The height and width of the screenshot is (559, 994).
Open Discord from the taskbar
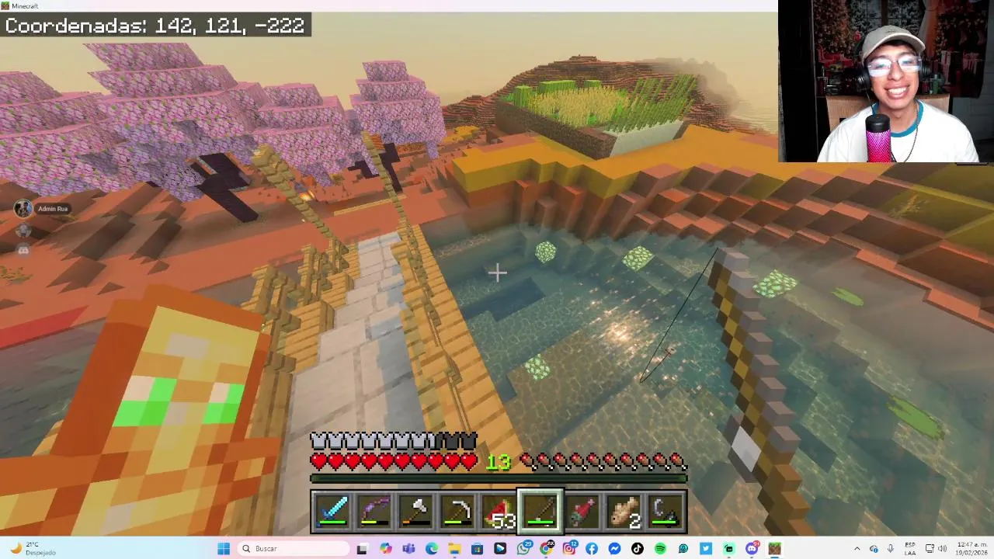(752, 548)
